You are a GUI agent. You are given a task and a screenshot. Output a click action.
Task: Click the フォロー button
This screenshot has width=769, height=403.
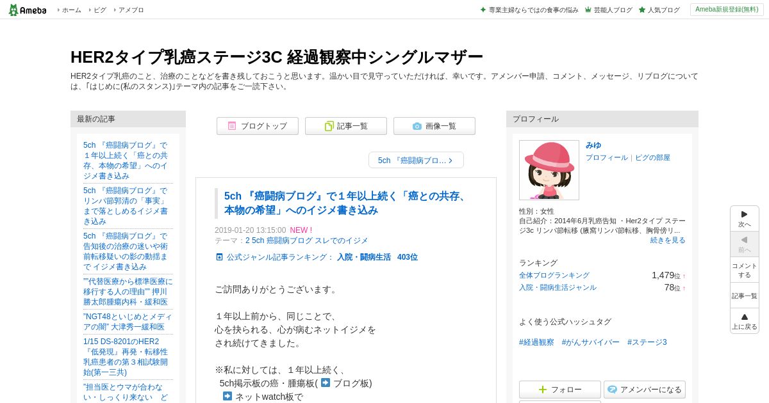560,390
